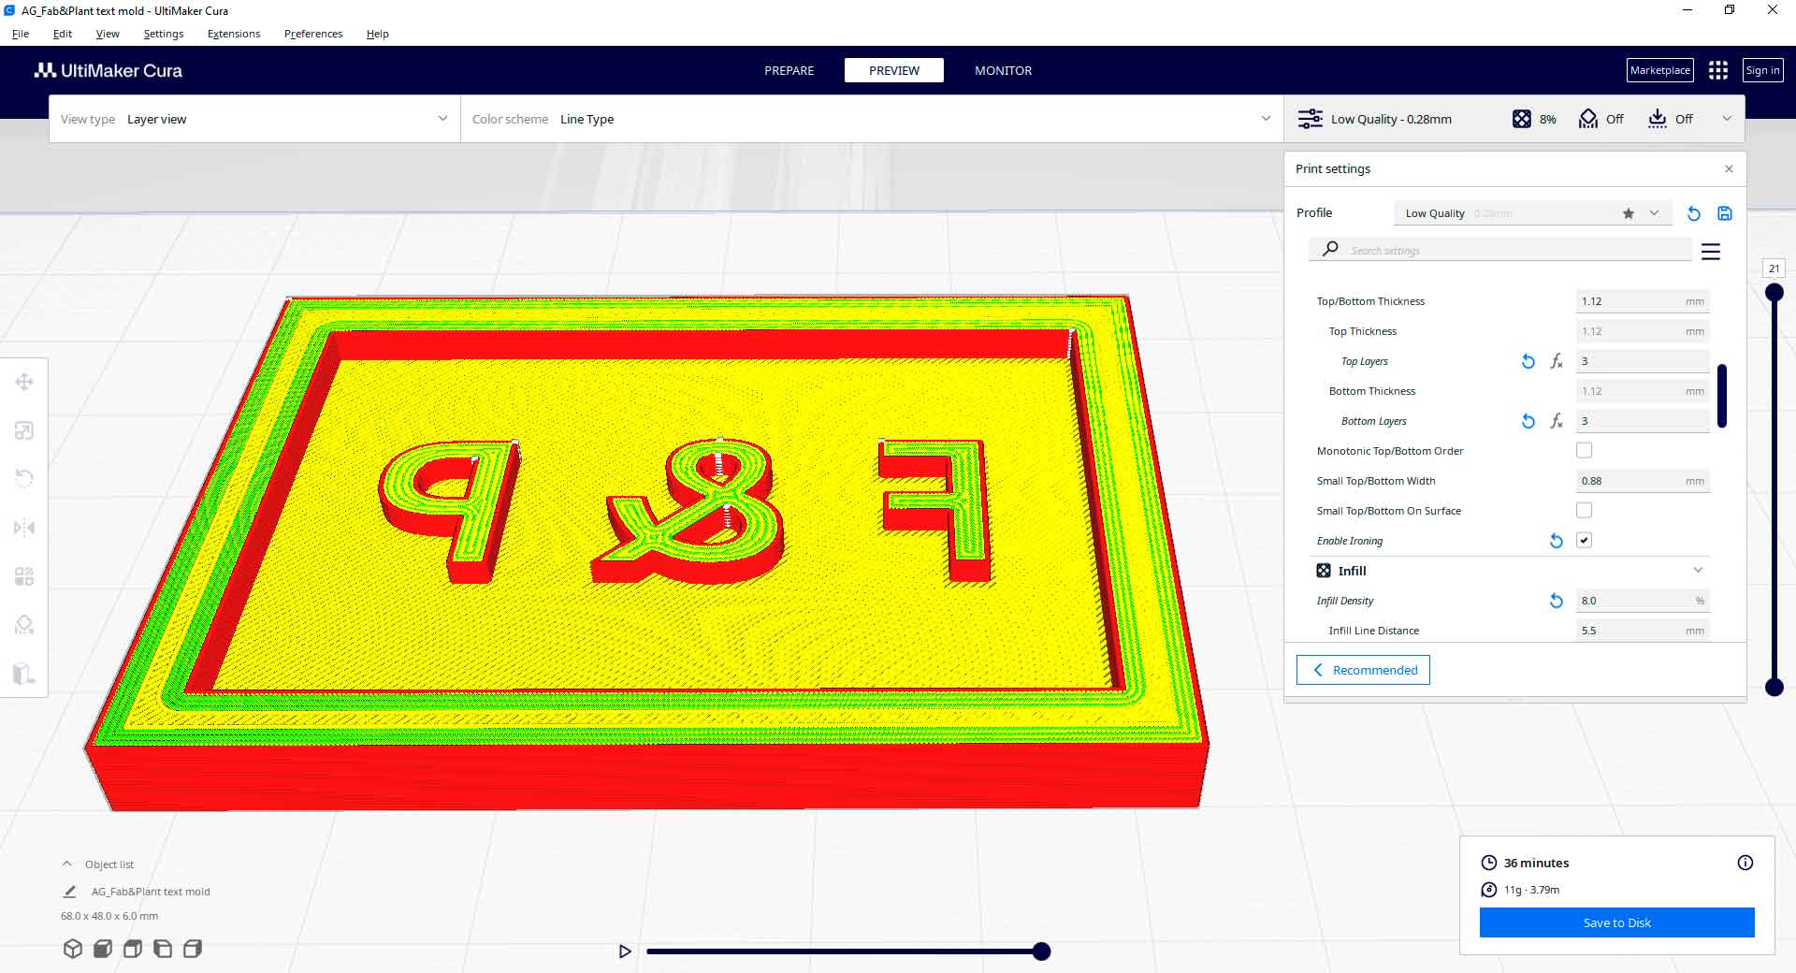Select the Mirror tool in left toolbar
1796x973 pixels.
(x=24, y=528)
